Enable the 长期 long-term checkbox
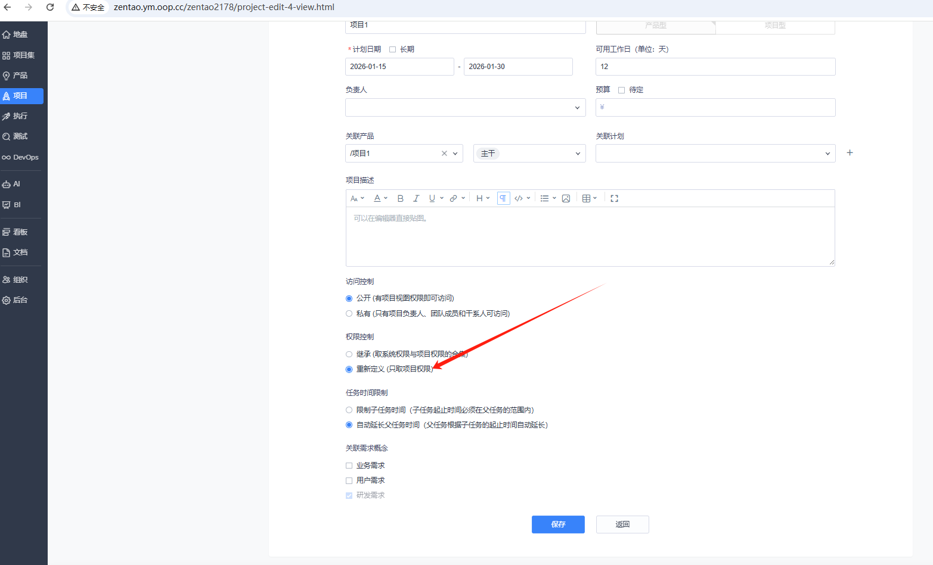The width and height of the screenshot is (933, 565). [x=392, y=49]
